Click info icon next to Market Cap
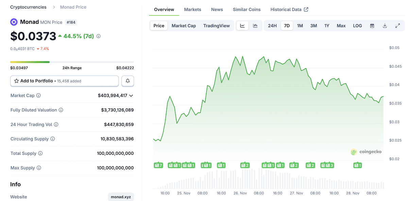Viewport: 408px width, 201px height. 38,96
